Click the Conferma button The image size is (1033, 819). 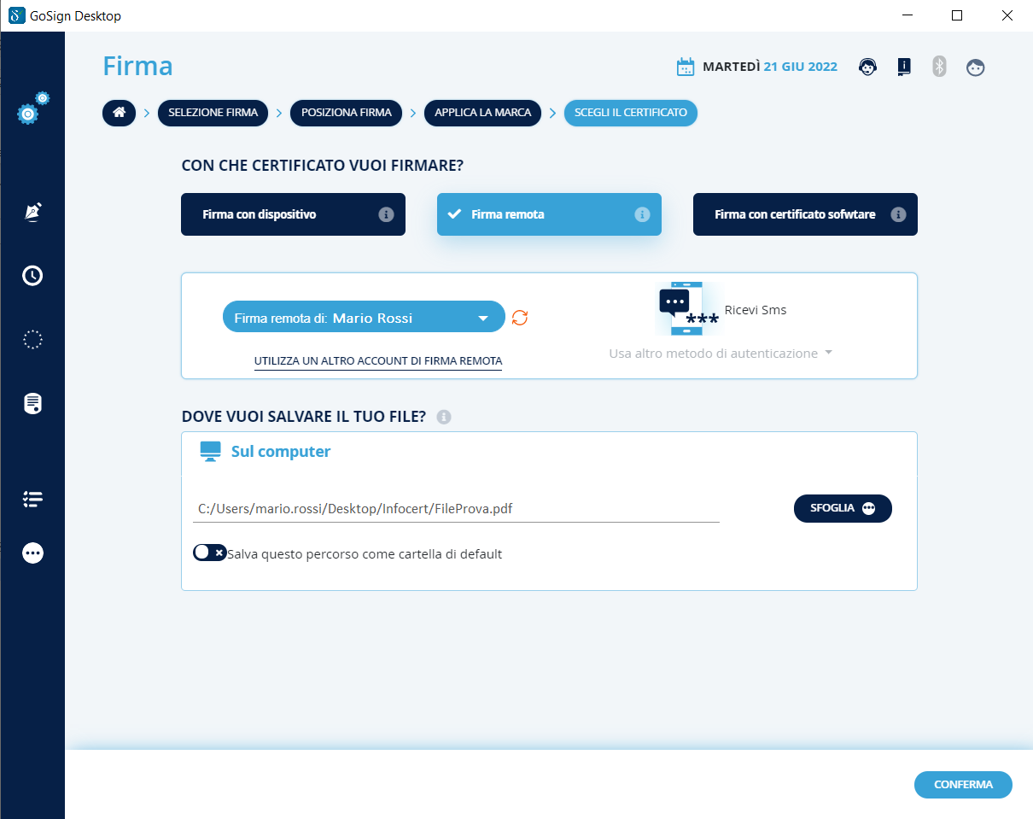[x=963, y=785]
